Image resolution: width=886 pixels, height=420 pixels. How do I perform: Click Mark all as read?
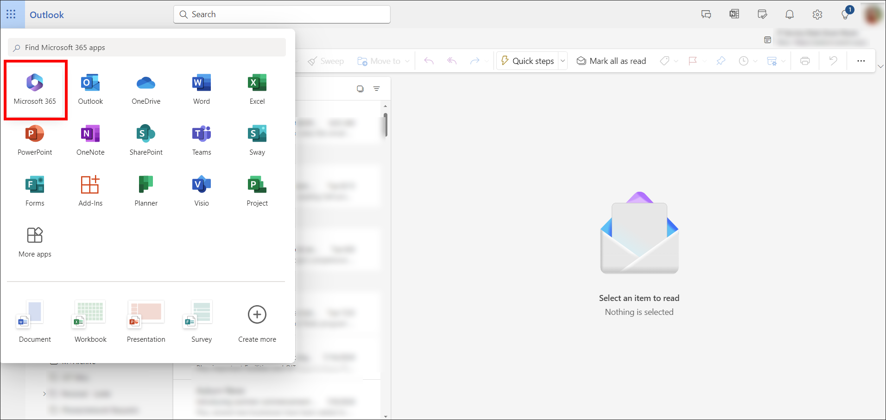[611, 61]
